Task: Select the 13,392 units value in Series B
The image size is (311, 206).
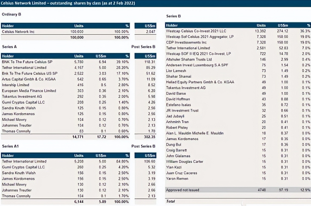Action: click(x=260, y=31)
